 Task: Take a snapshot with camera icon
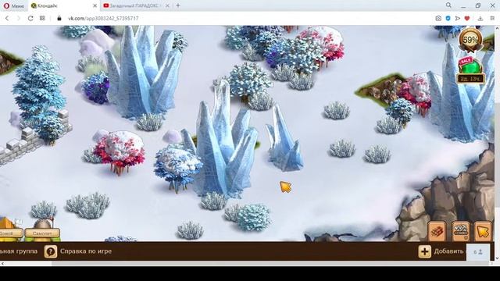coord(438,19)
